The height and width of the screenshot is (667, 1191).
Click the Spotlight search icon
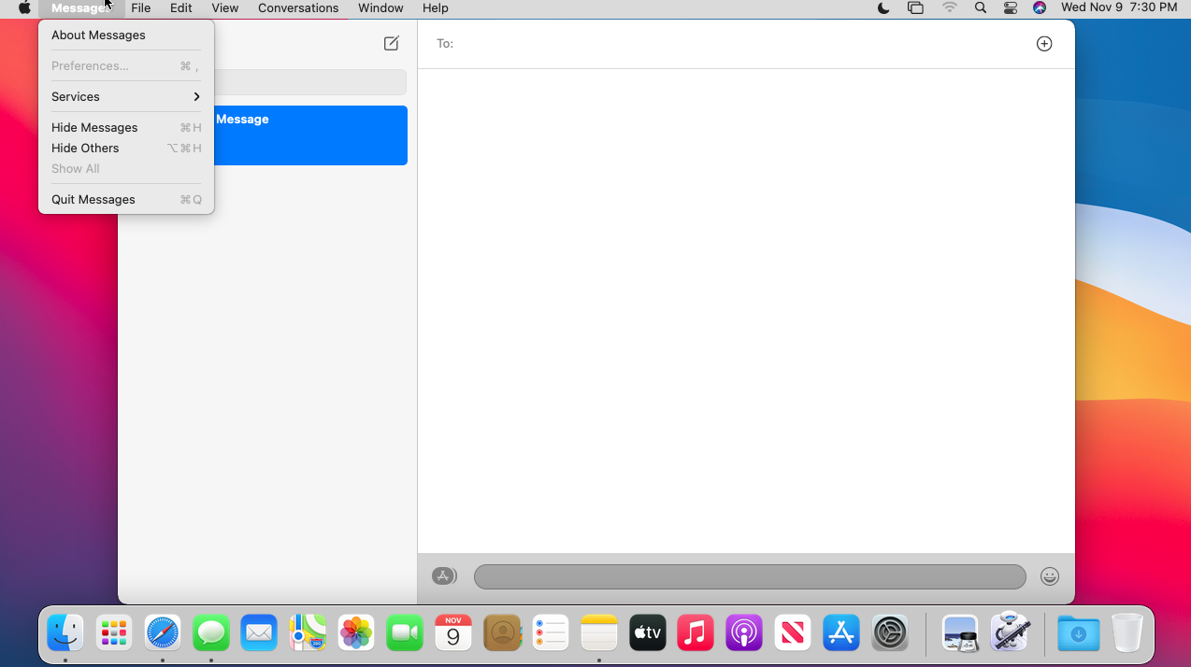point(980,7)
